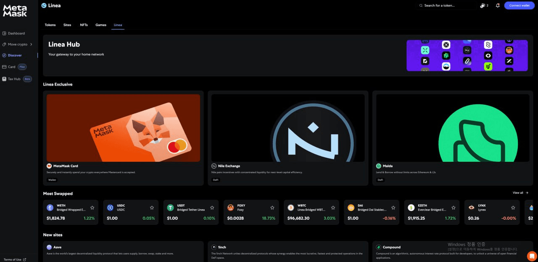Open the rewards icon showing 2
Image resolution: width=538 pixels, height=262 pixels.
[x=484, y=5]
